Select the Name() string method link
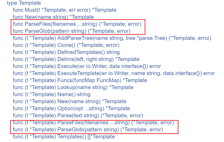 point(52,95)
